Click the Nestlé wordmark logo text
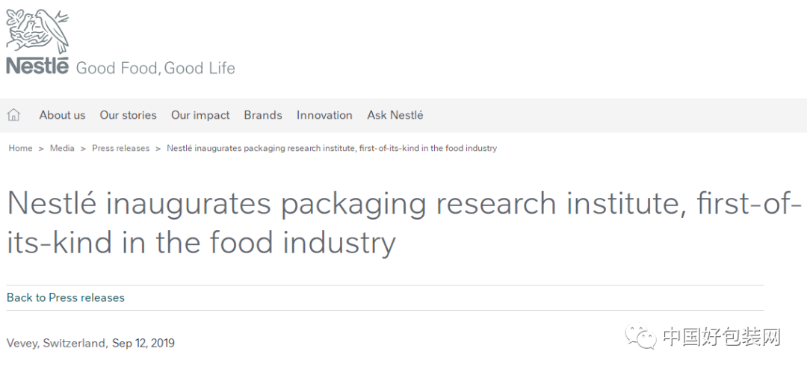 pyautogui.click(x=37, y=66)
